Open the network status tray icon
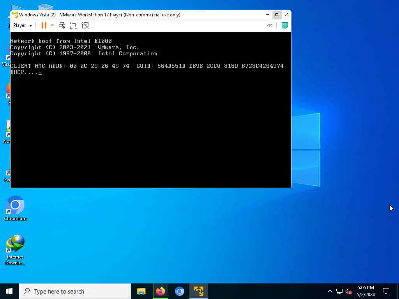 tap(339, 291)
